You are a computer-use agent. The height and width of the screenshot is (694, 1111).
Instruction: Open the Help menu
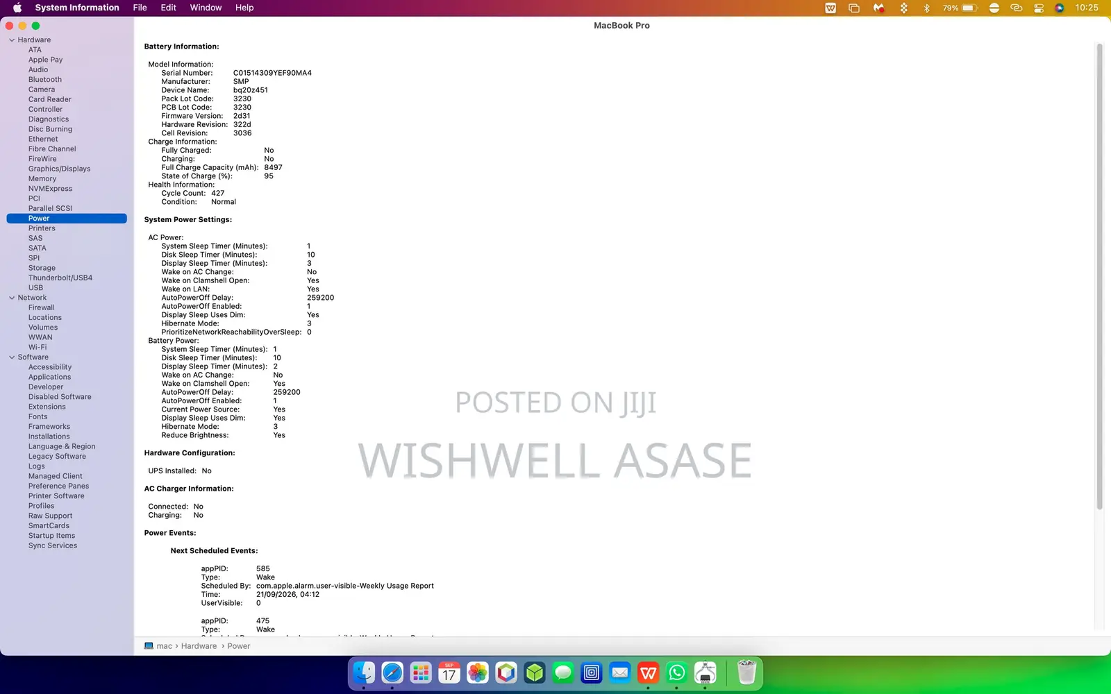(x=244, y=8)
